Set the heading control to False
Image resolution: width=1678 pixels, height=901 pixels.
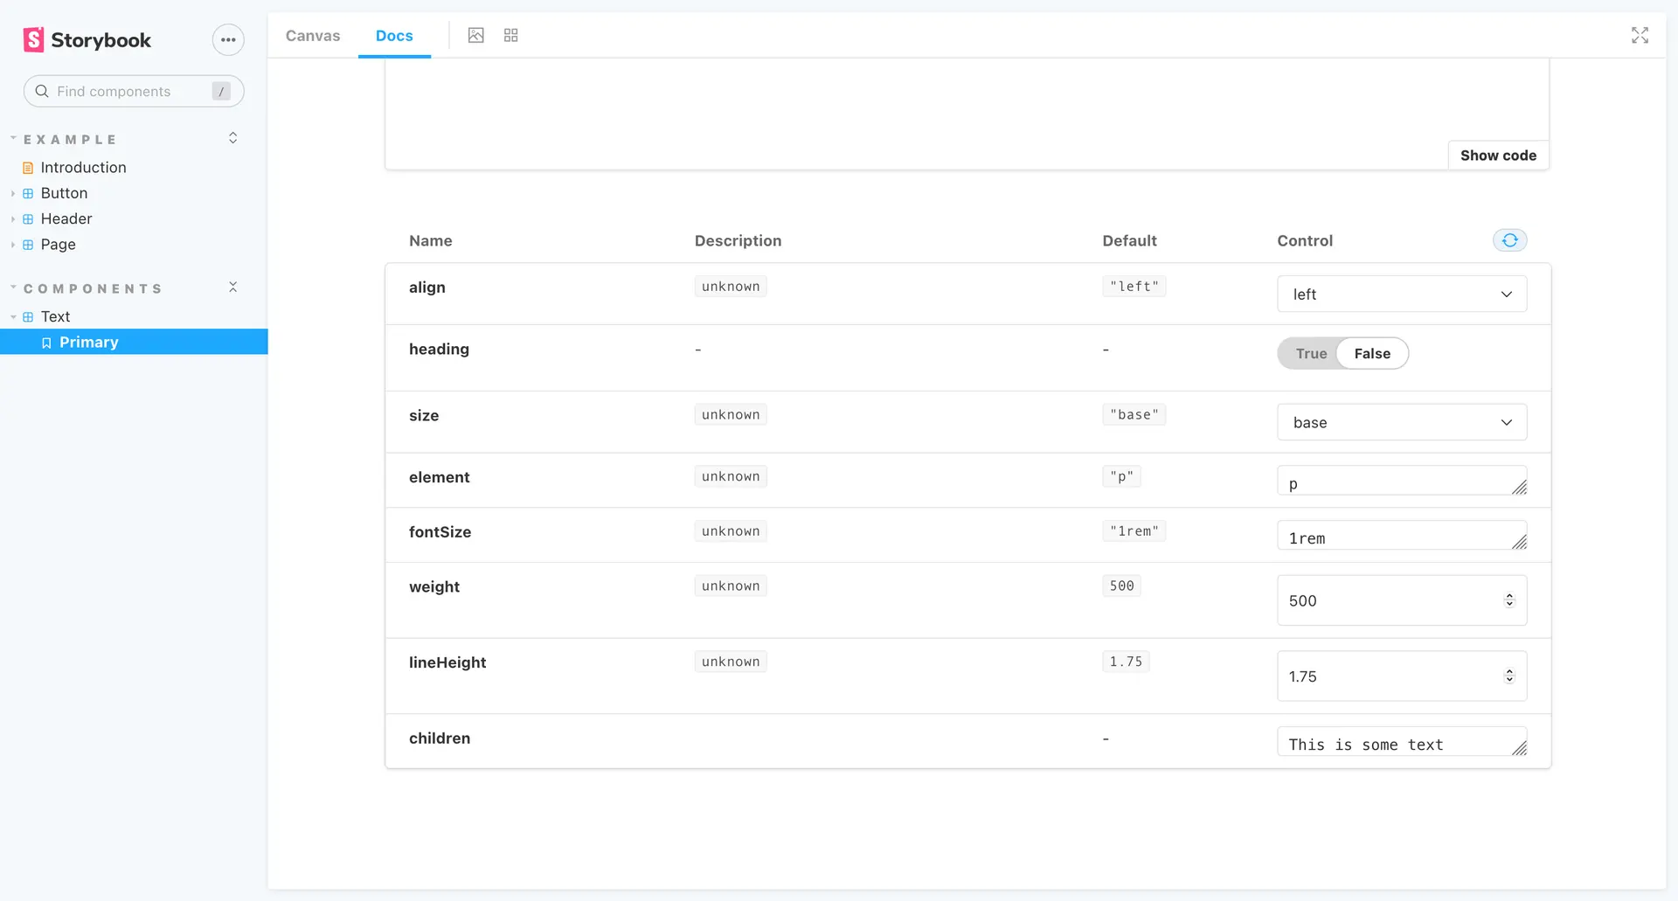coord(1372,353)
